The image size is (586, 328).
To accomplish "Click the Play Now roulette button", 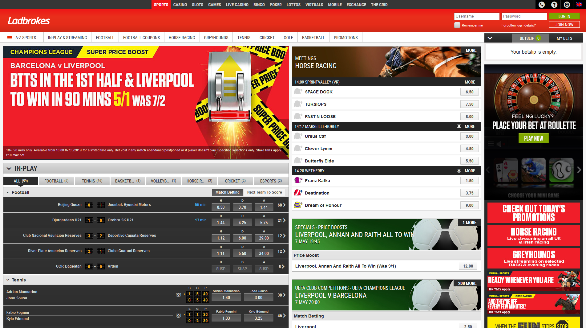I will point(534,138).
